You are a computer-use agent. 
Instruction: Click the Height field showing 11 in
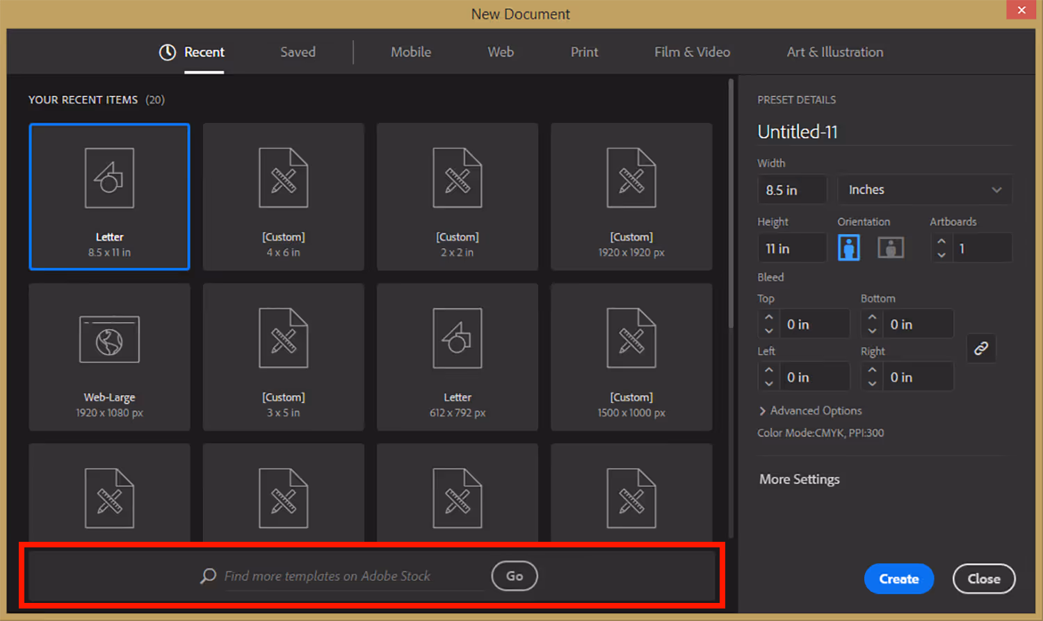[792, 248]
